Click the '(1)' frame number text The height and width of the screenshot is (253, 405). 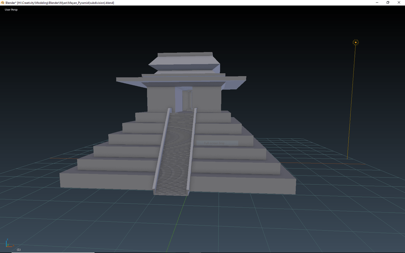point(19,249)
